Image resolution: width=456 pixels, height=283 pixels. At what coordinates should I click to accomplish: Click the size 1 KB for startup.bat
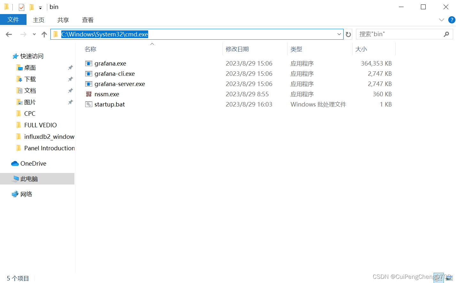pos(386,105)
